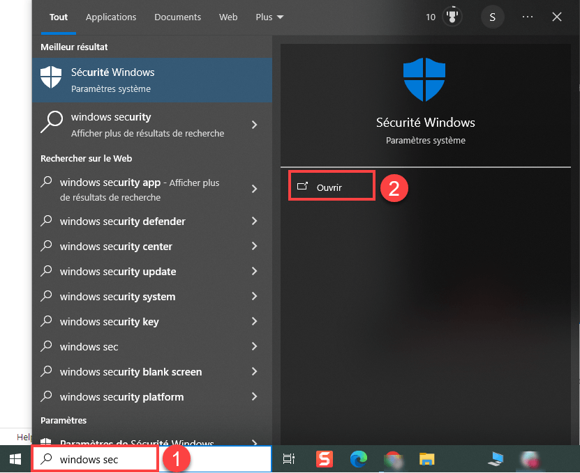Viewport: 580px width, 473px height.
Task: Open File Explorer from the taskbar
Action: tap(427, 459)
